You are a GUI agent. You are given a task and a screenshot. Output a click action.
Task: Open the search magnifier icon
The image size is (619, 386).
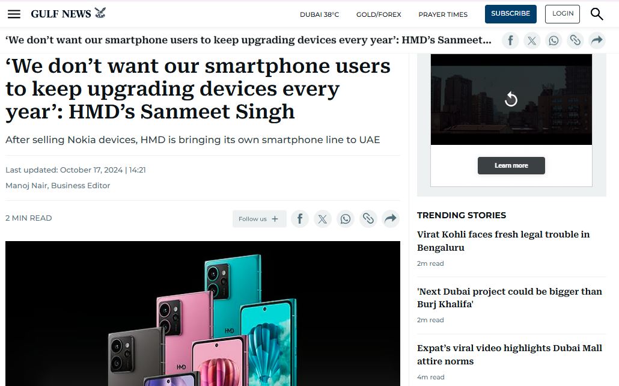[x=597, y=14]
